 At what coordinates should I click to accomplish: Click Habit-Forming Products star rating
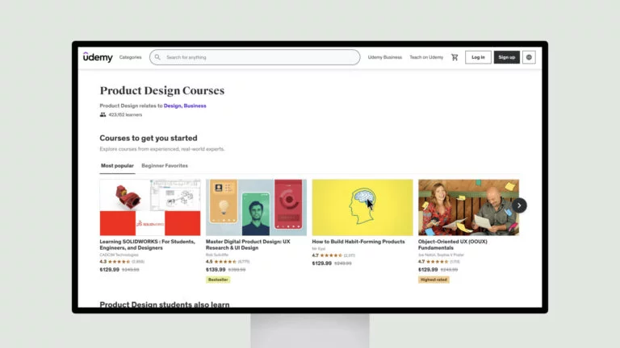click(331, 255)
